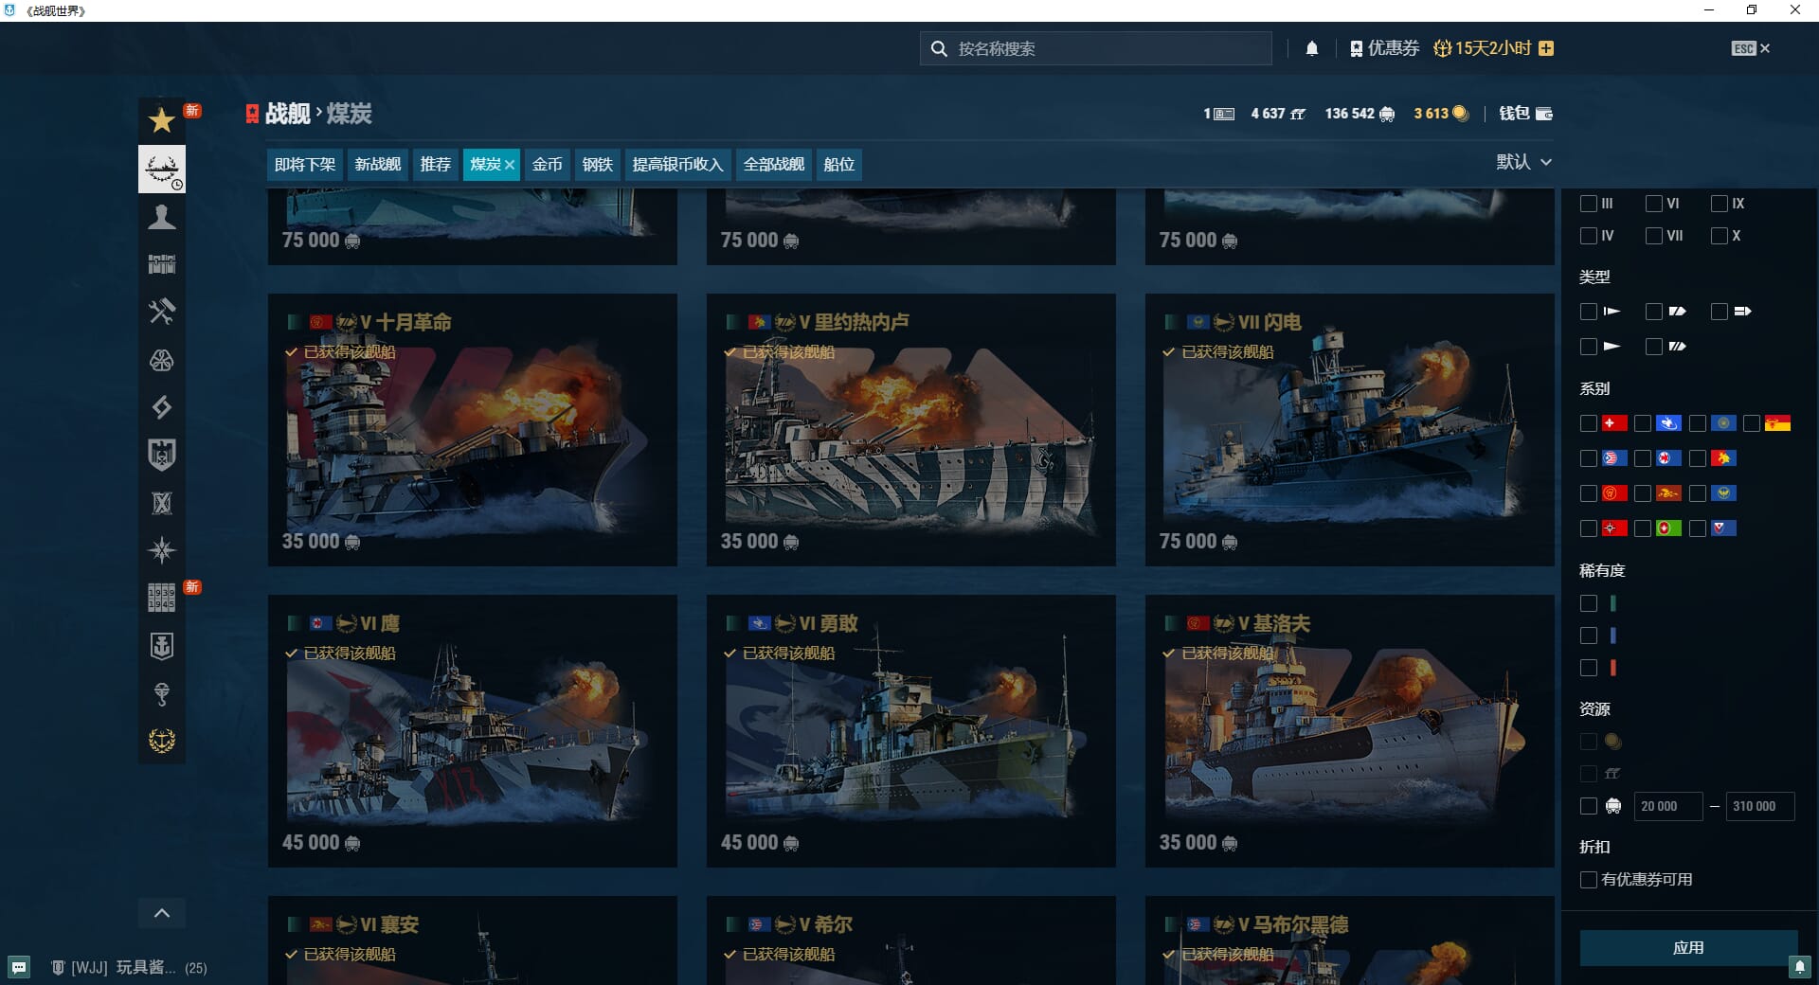Viewport: 1819px width, 985px height.
Task: Click the 优惠券 coupons link
Action: tap(1384, 48)
